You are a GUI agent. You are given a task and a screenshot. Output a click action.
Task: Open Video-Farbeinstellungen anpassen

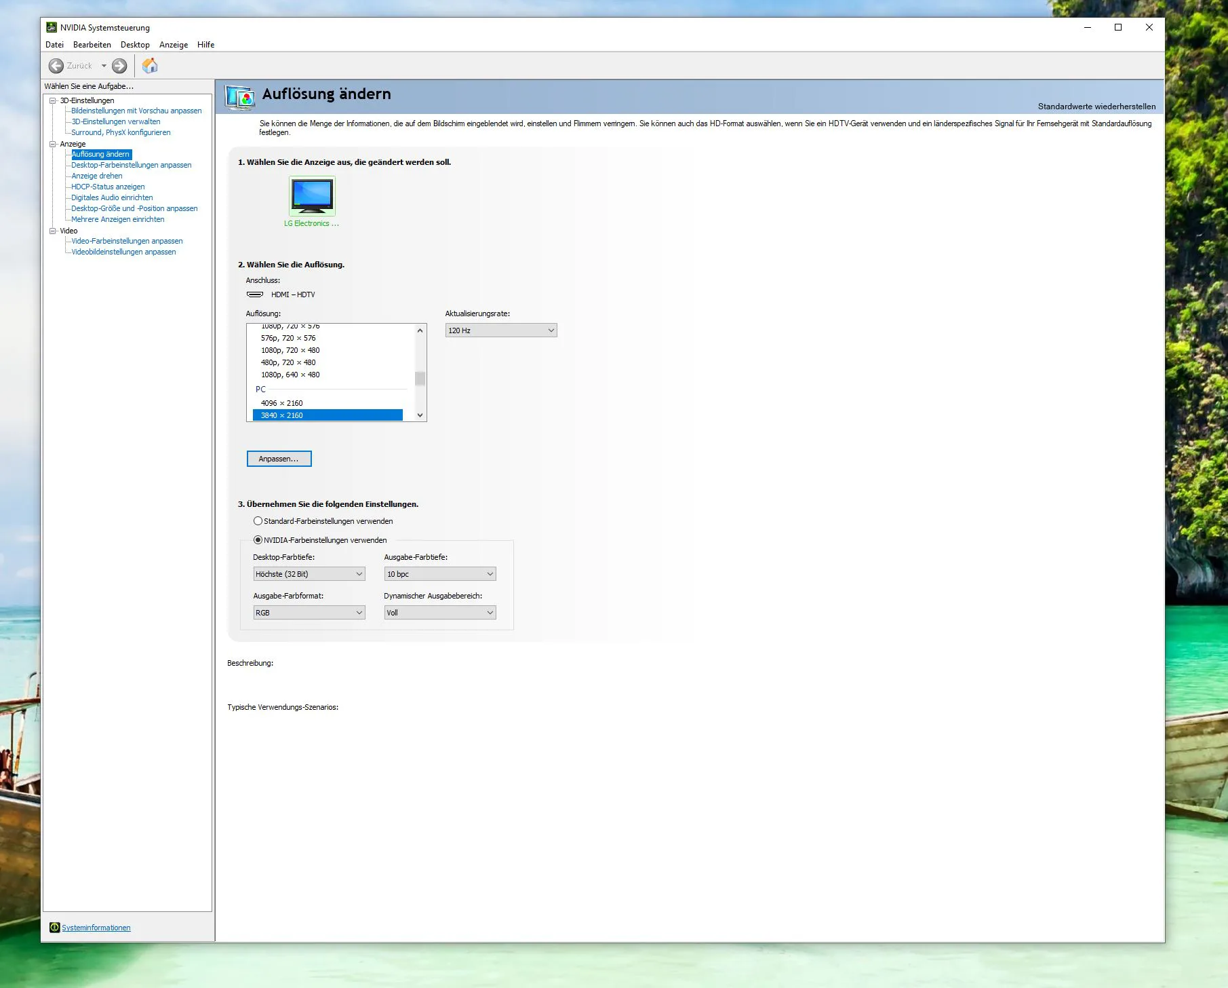pyautogui.click(x=127, y=241)
